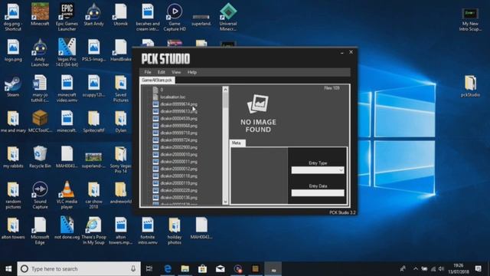490x276 pixels.
Task: Select the Start Andy desktop icon
Action: pyautogui.click(x=93, y=14)
